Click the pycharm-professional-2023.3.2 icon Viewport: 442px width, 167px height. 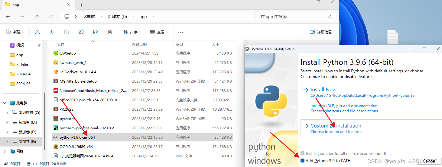click(56, 128)
